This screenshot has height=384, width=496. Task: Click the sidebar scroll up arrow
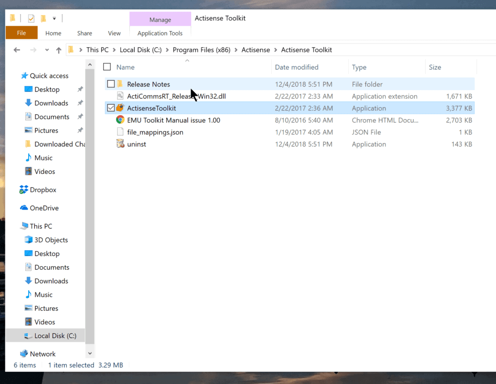(x=90, y=64)
